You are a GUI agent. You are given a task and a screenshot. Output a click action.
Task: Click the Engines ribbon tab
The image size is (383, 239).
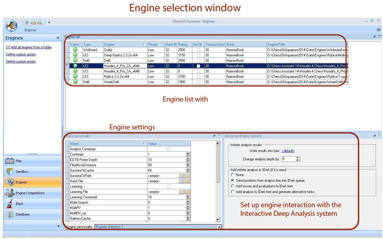pos(30,30)
